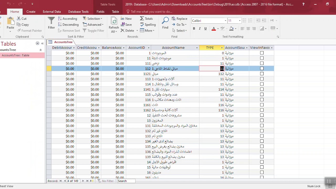Open the Go To dropdown

[x=179, y=25]
